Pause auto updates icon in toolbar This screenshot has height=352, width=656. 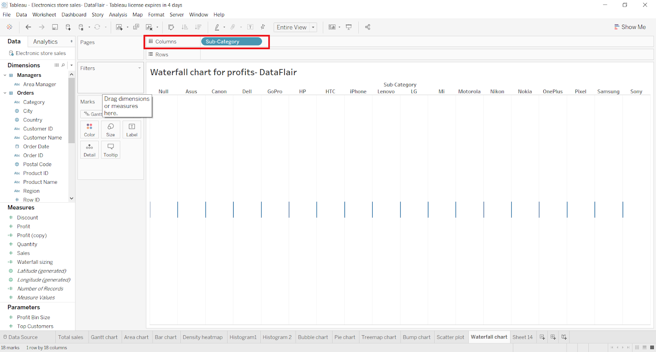click(81, 27)
